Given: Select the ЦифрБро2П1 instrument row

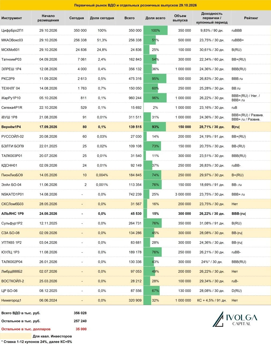Looking at the screenshot, I should point(135,30).
